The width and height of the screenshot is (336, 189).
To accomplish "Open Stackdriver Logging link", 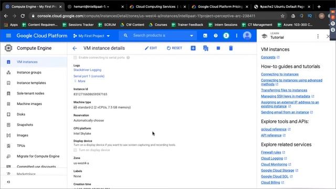I will pyautogui.click(x=88, y=70).
